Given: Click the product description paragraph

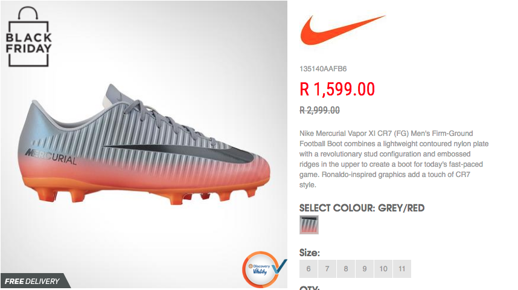Looking at the screenshot, I should [394, 159].
